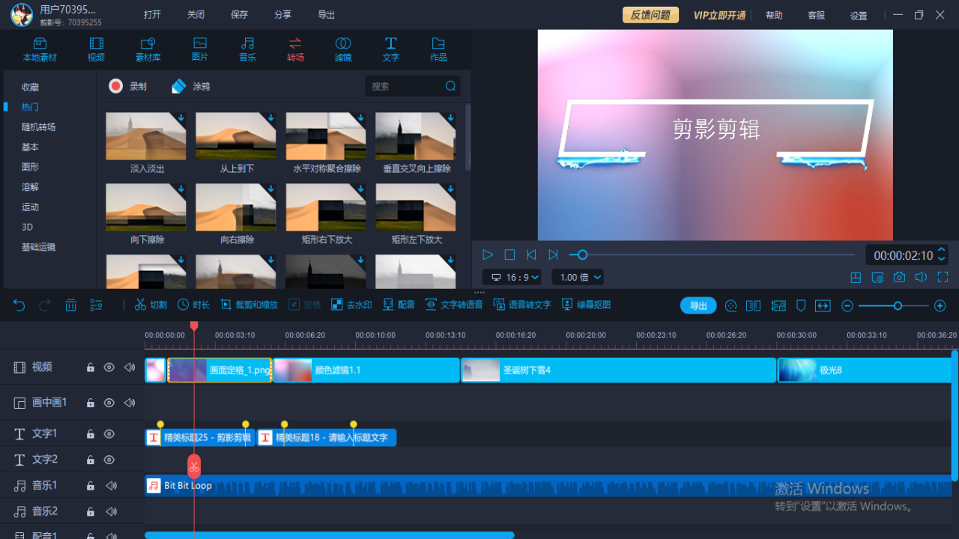Hide the 文字1 track visibility
This screenshot has width=959, height=539.
(x=109, y=433)
